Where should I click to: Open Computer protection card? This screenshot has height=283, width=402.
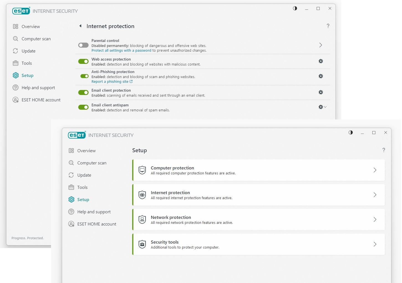pyautogui.click(x=259, y=170)
